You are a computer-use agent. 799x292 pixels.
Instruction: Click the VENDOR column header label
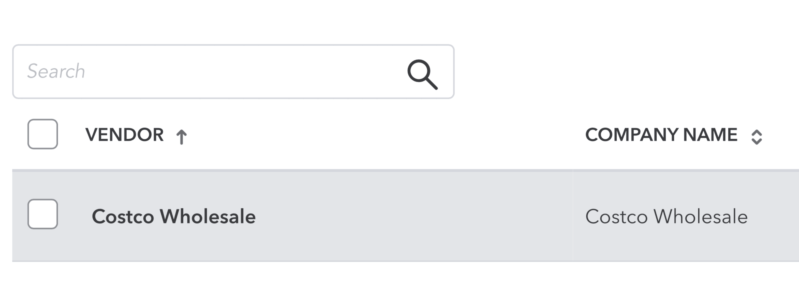pyautogui.click(x=124, y=135)
